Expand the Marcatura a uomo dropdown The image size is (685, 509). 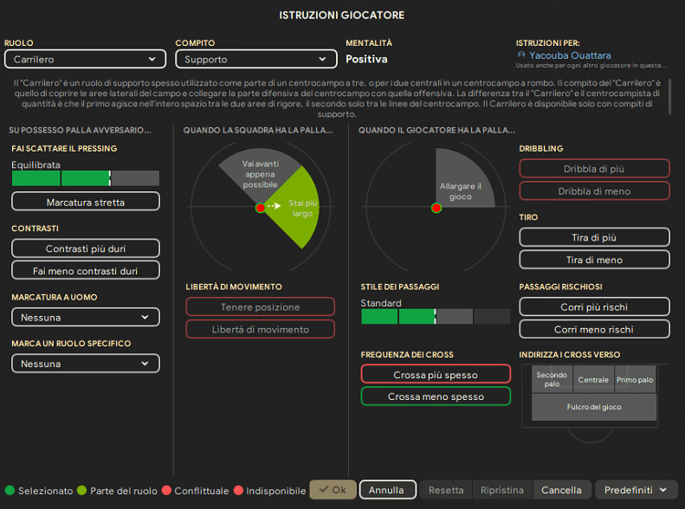(x=85, y=318)
